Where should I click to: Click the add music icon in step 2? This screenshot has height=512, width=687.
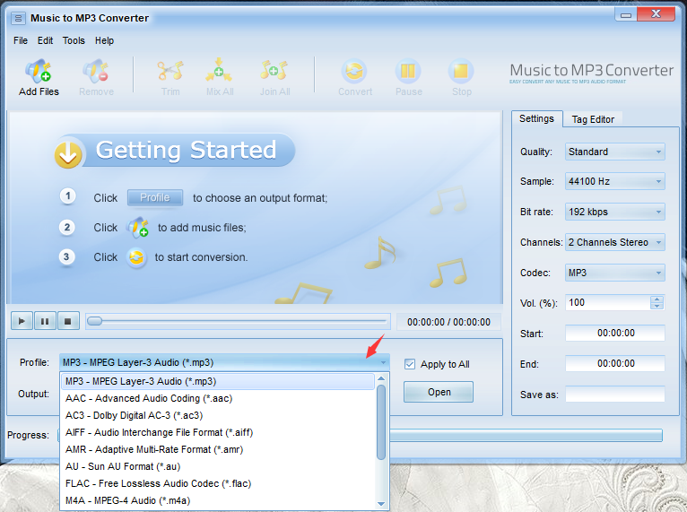137,228
